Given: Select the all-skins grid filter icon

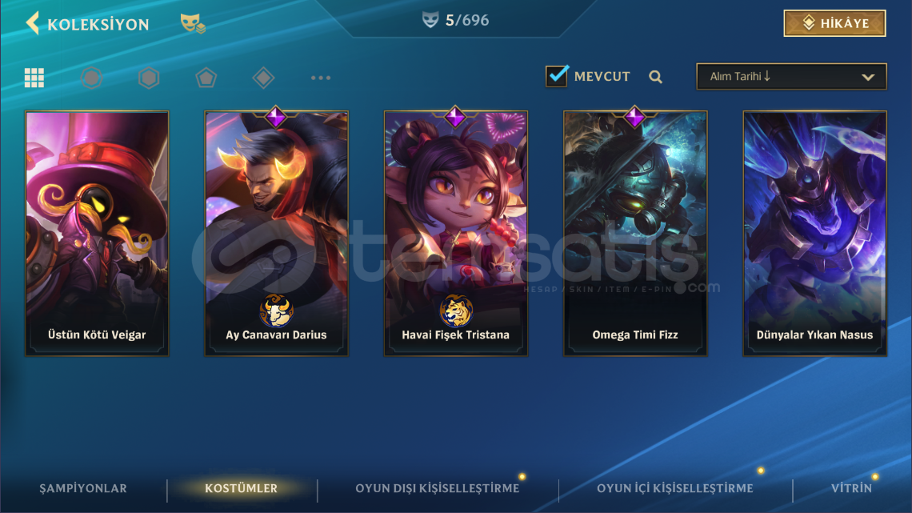Looking at the screenshot, I should 34,78.
